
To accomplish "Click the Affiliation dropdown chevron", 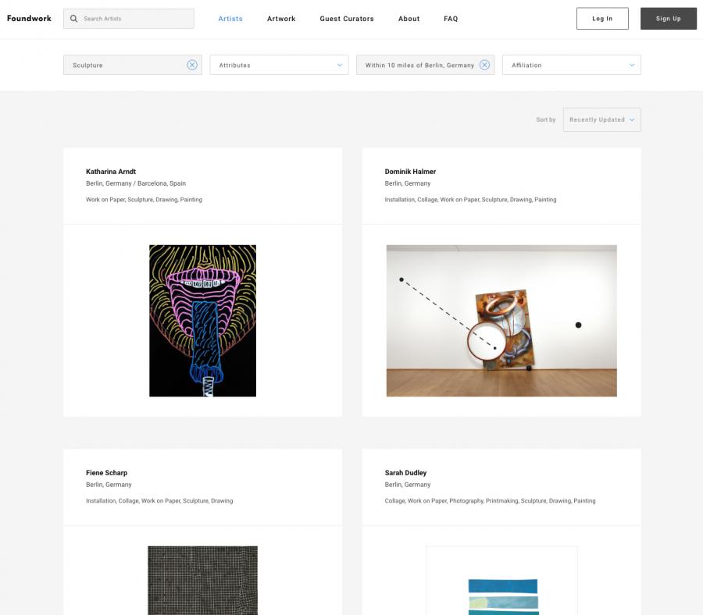I will [631, 65].
